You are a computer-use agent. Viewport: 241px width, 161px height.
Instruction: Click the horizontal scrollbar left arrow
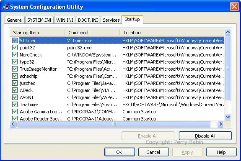coord(13,124)
